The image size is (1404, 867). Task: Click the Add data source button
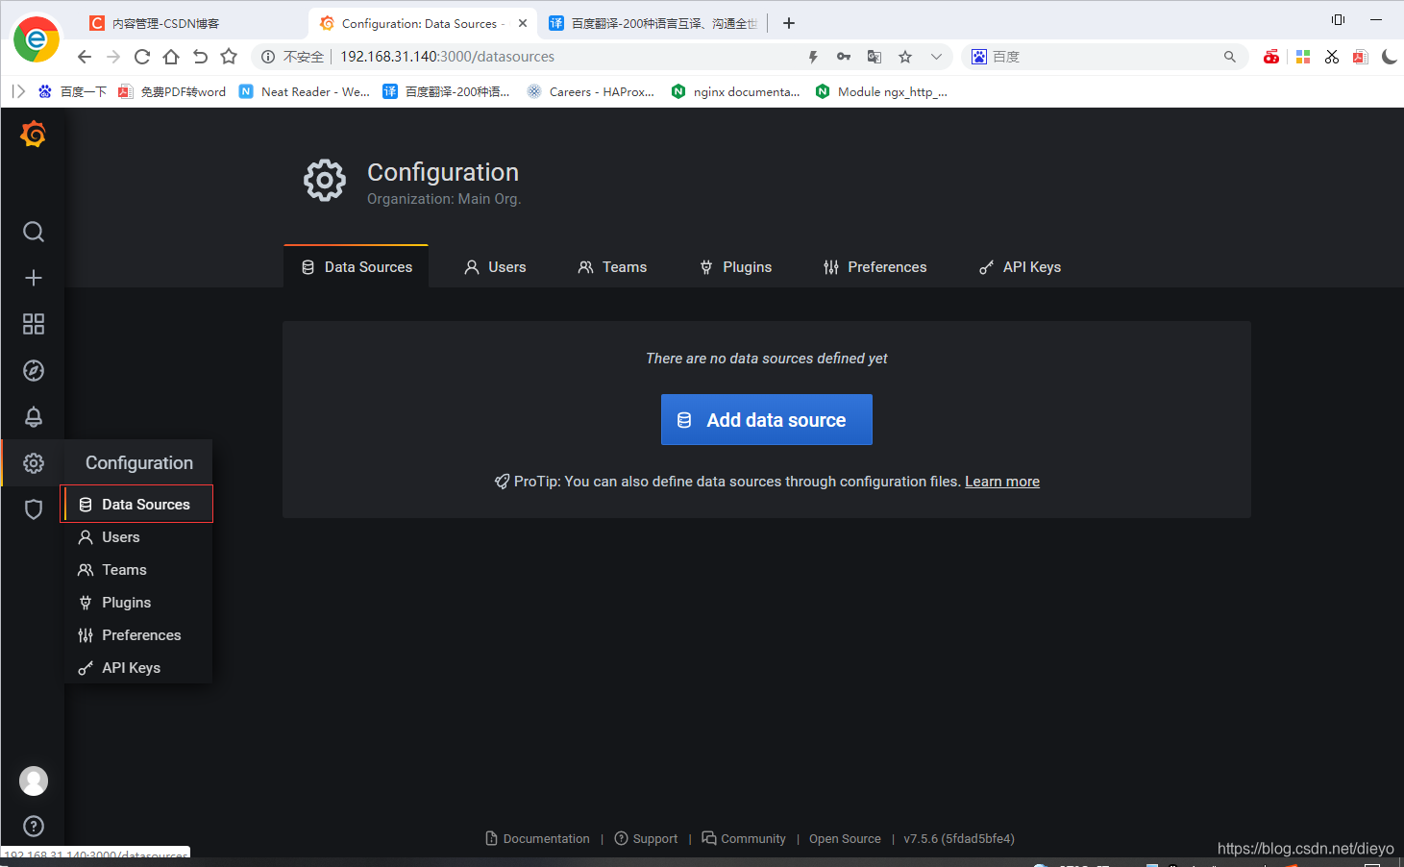pyautogui.click(x=767, y=420)
